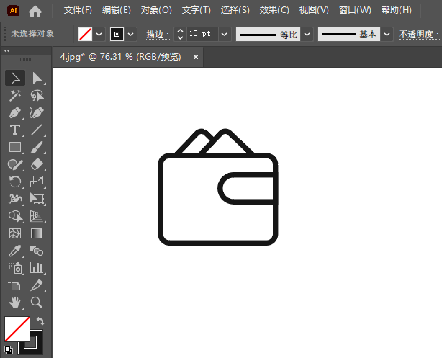Select the Perspective Grid tool
This screenshot has height=358, width=442.
coord(37,216)
